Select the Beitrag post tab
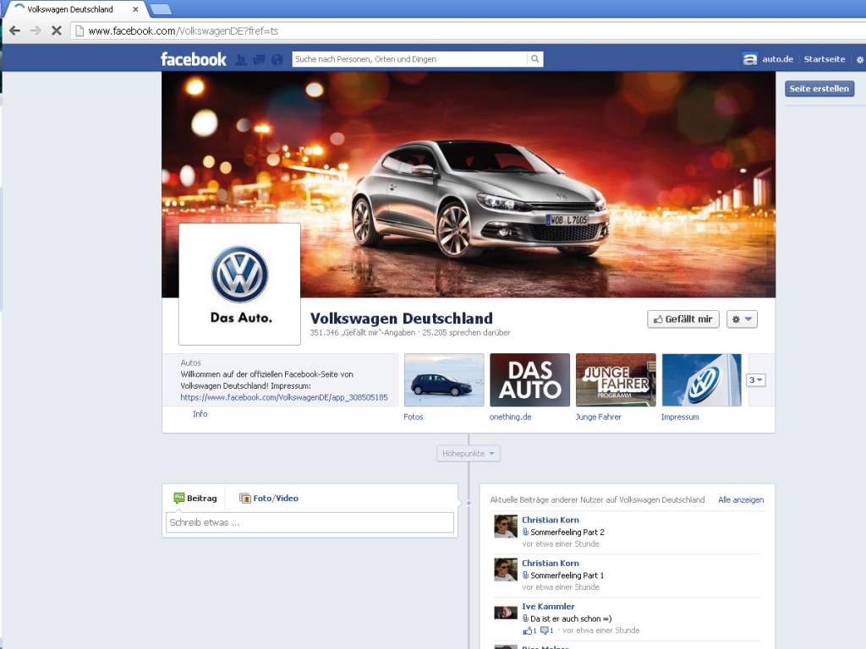 click(x=195, y=499)
